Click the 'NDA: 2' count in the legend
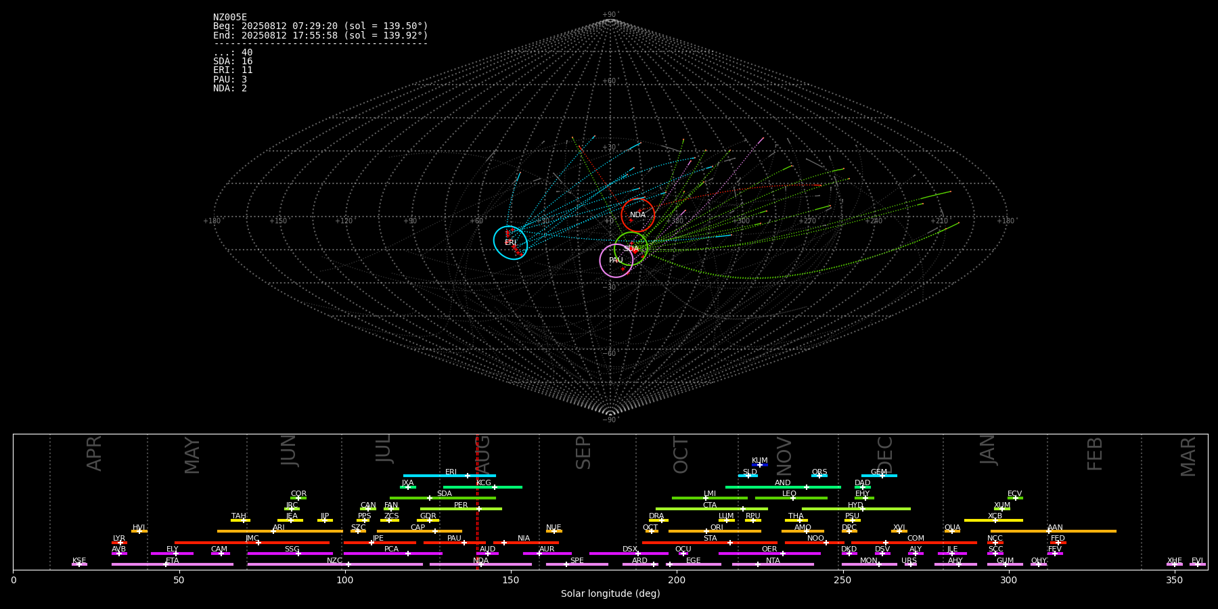Screen dimensions: 1218x609 tap(230, 89)
